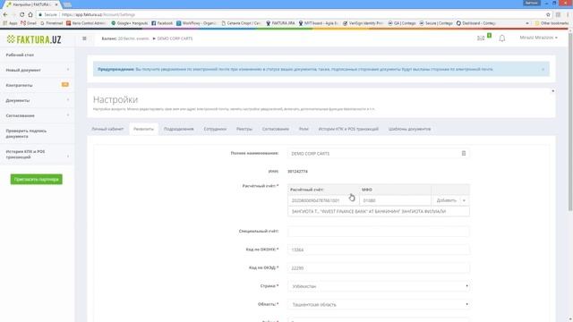Open the Mirazil Mirazizov user menu
The width and height of the screenshot is (573, 322).
point(538,38)
